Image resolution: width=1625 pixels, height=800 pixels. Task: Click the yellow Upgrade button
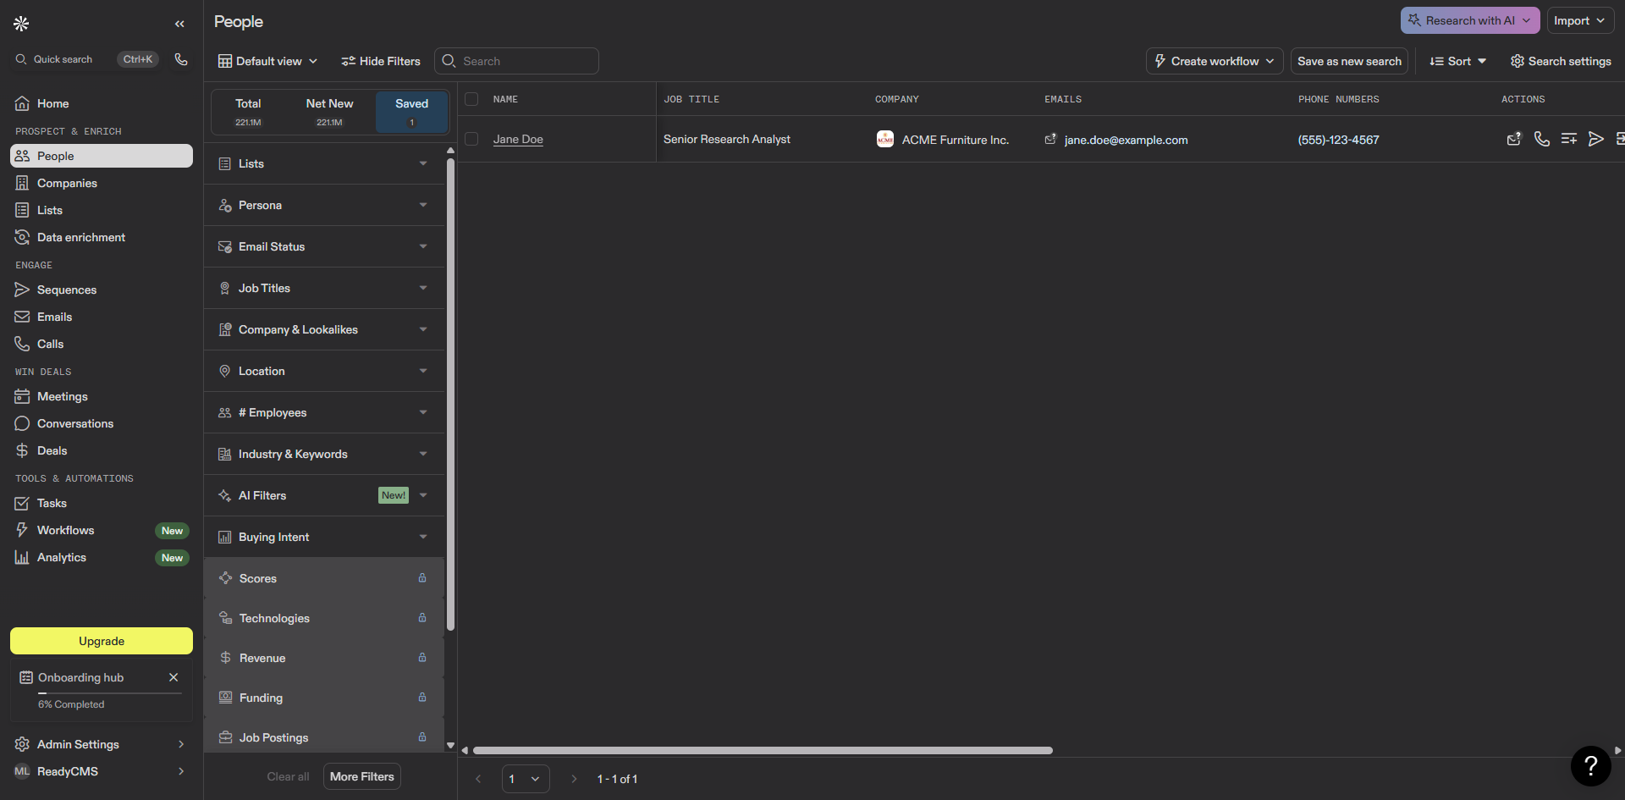coord(102,641)
